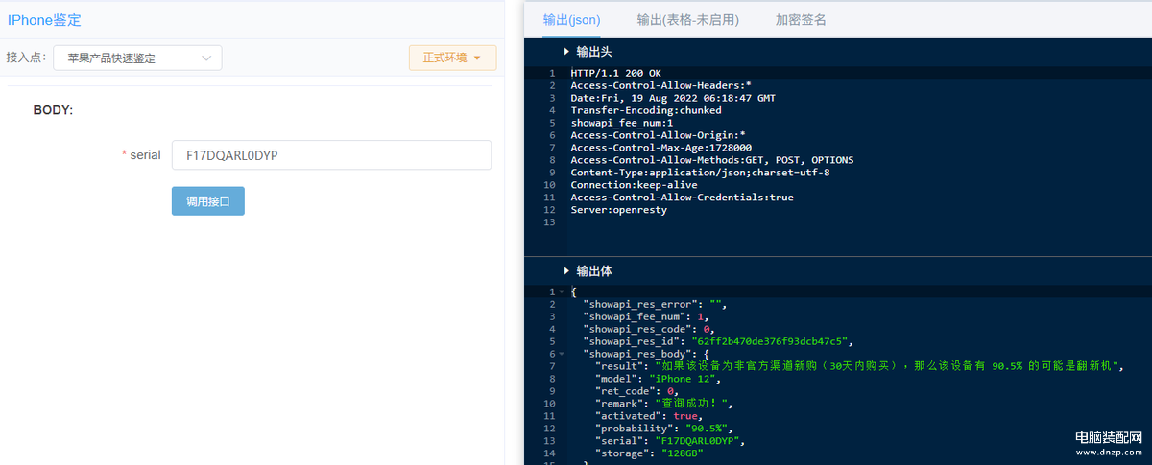Open the 加密签名 tab

(x=801, y=19)
